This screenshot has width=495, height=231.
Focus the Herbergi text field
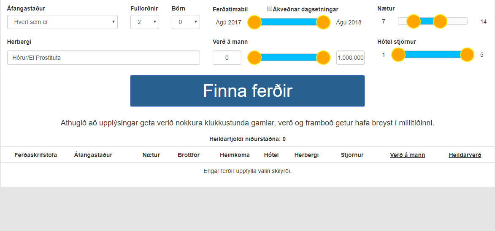[103, 58]
